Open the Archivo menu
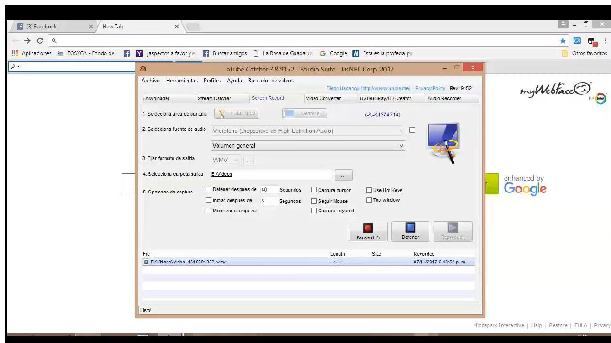This screenshot has width=611, height=343. tap(150, 81)
